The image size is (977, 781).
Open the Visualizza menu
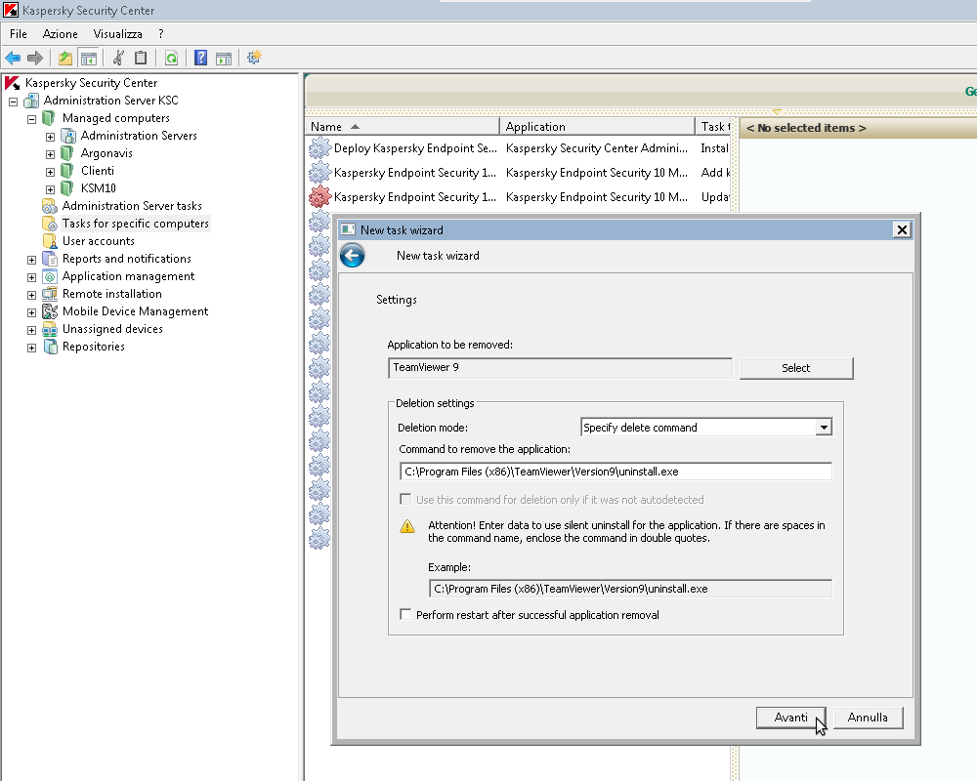118,33
